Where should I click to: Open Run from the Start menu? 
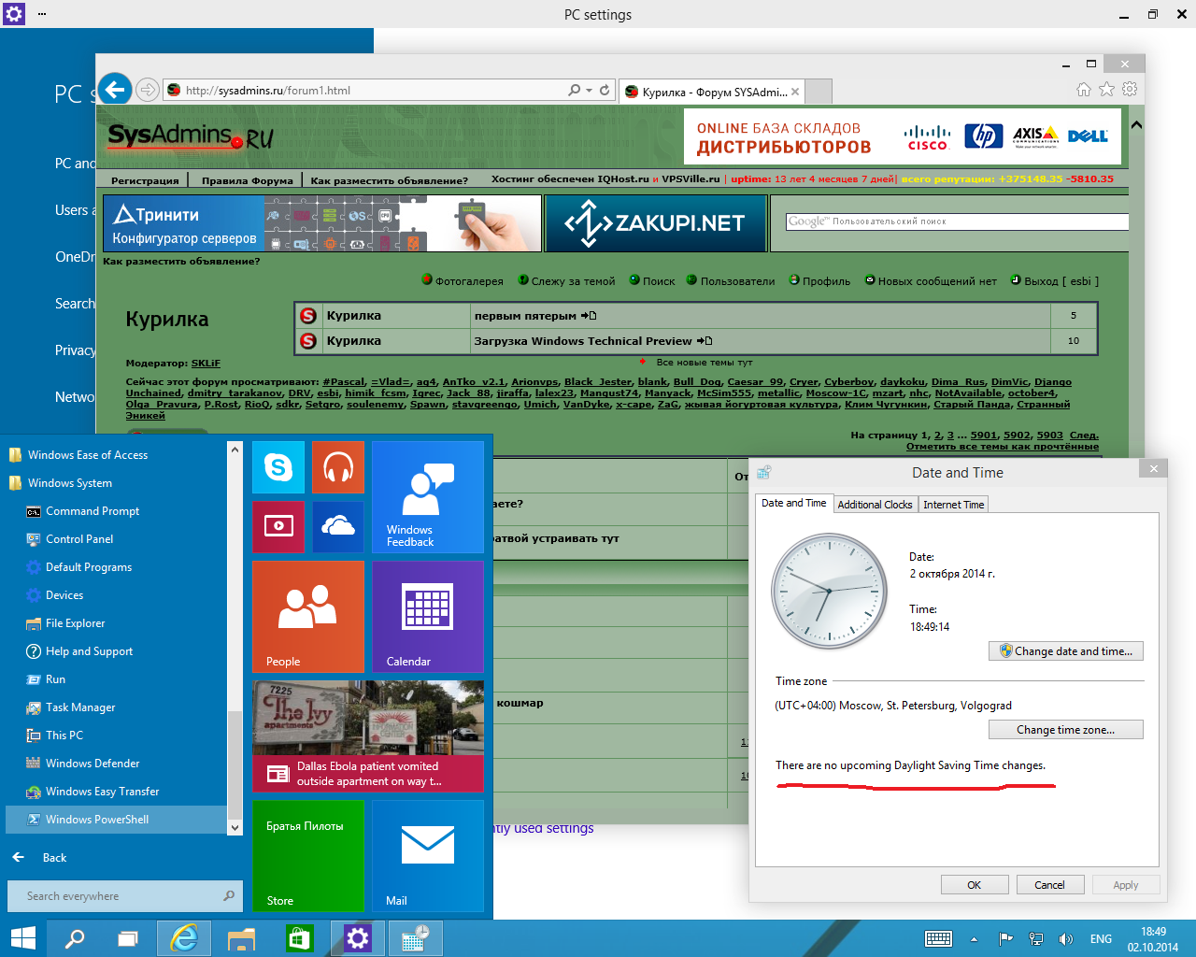click(x=55, y=679)
